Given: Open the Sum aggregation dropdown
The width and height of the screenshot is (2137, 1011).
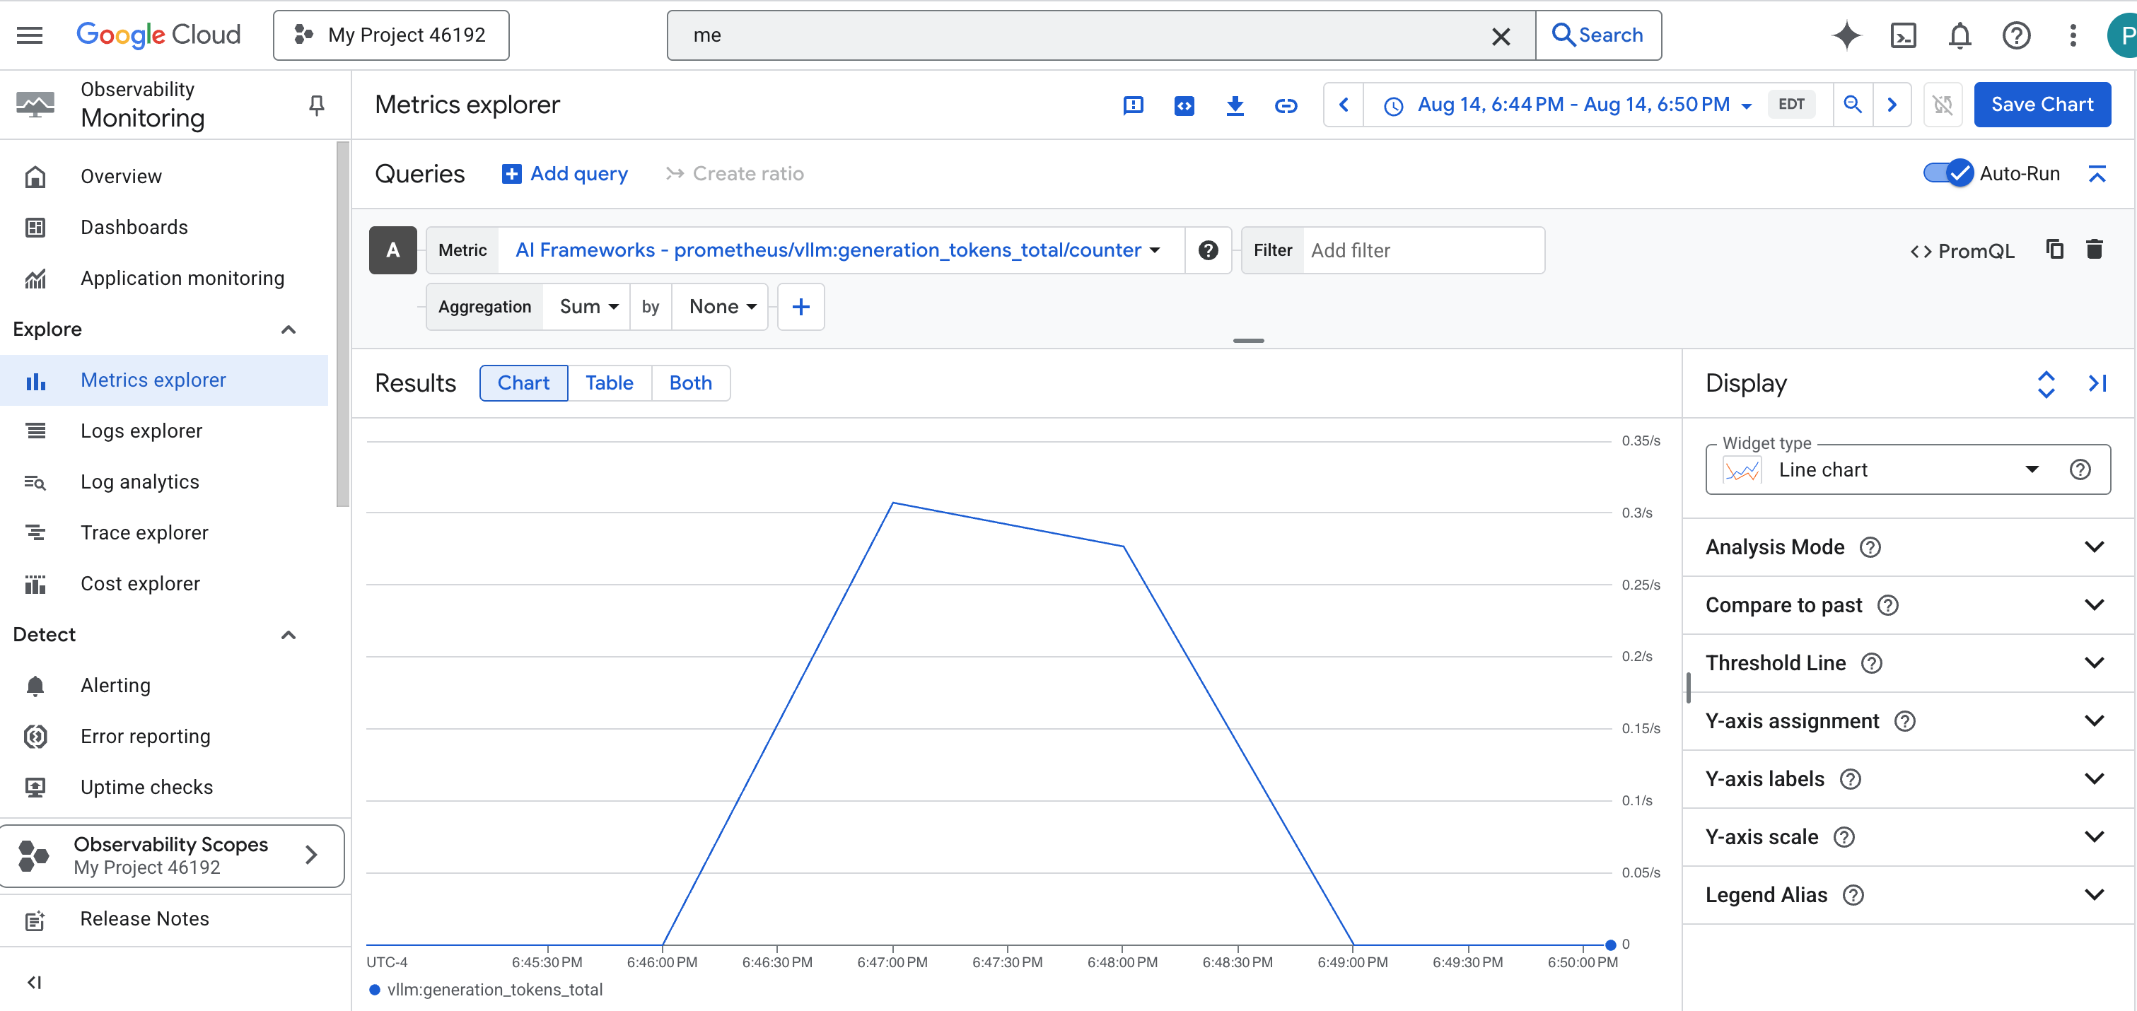Looking at the screenshot, I should click(x=588, y=307).
